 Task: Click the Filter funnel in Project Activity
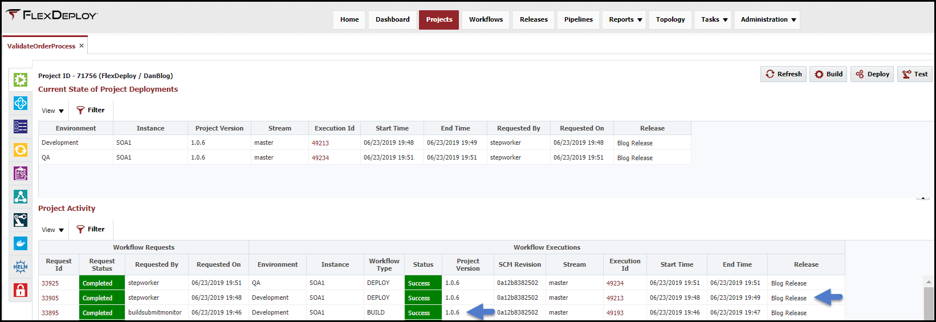click(91, 229)
